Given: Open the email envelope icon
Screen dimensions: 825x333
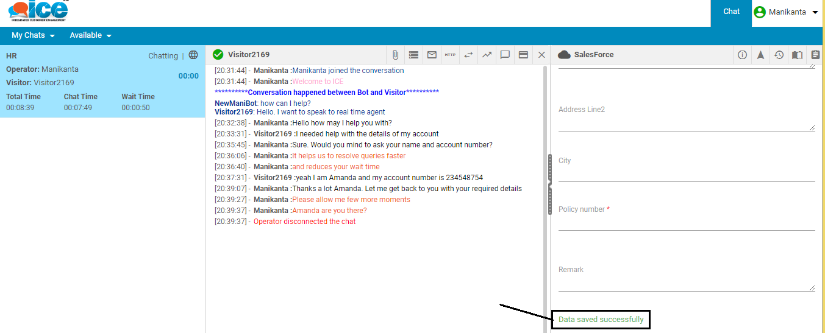Looking at the screenshot, I should tap(432, 55).
